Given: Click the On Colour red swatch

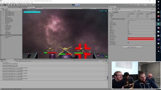Looking at the screenshot, I should click(x=141, y=38).
